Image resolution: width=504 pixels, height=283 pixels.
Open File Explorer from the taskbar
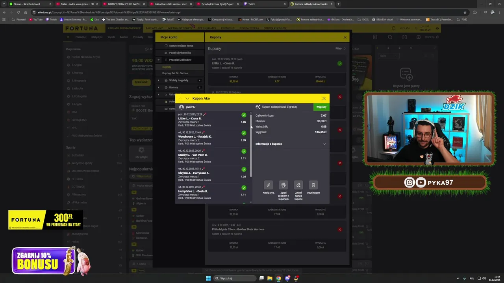(x=270, y=278)
